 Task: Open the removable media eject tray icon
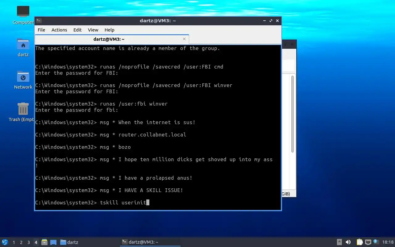(x=339, y=242)
